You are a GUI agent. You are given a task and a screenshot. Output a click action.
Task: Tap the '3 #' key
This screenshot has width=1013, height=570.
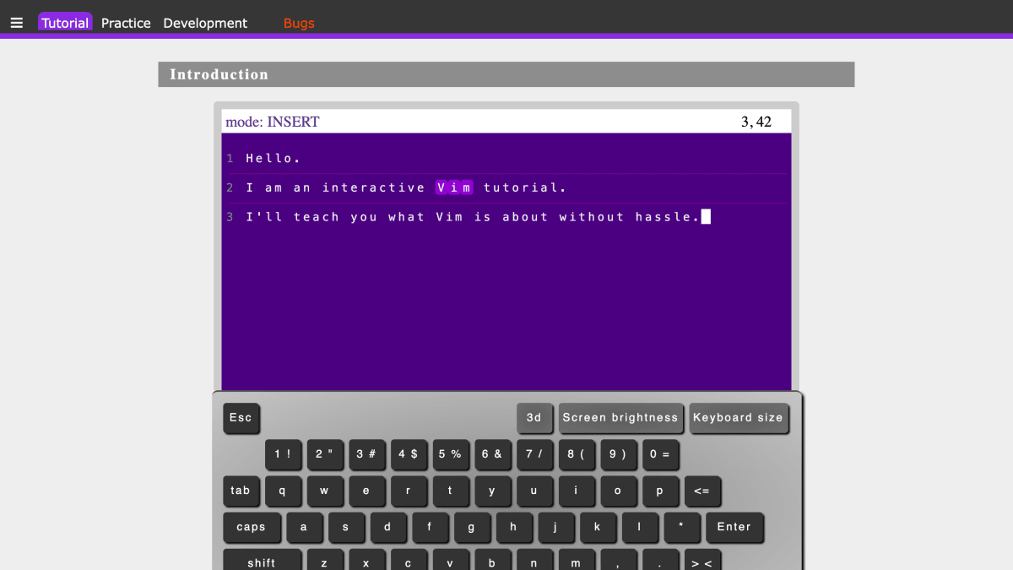(366, 454)
